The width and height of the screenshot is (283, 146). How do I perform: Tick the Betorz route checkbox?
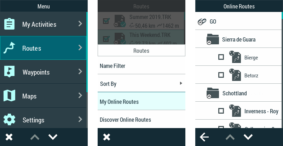click(x=221, y=75)
